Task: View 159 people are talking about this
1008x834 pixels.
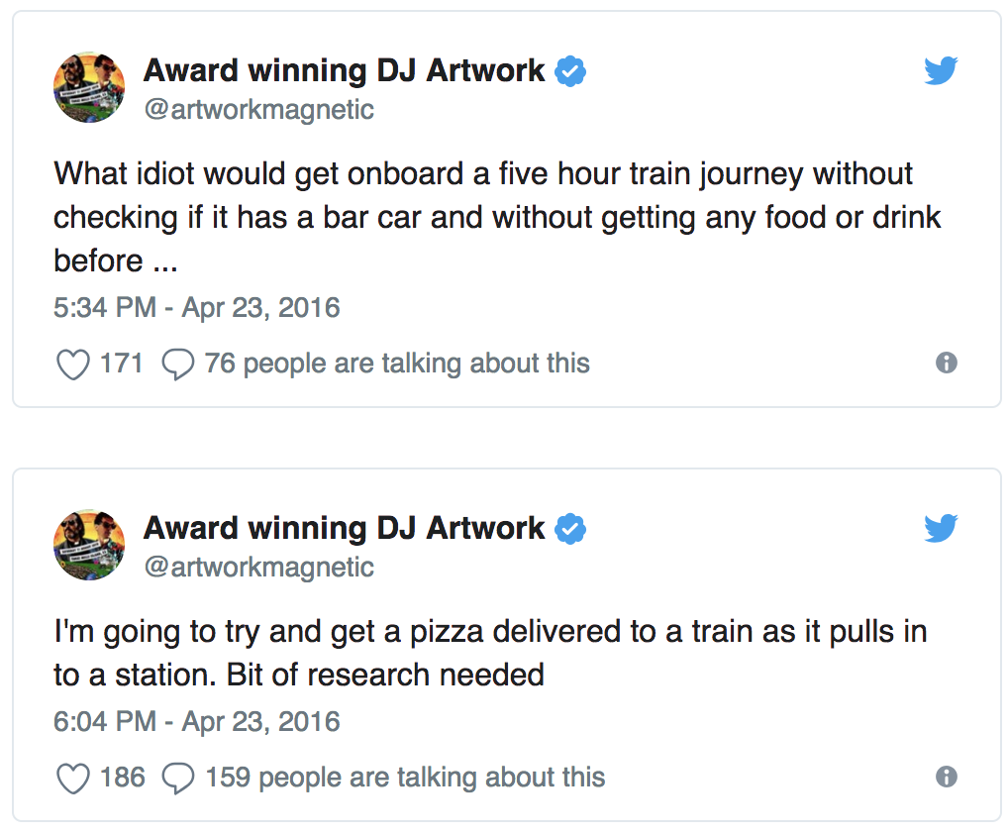Action: (405, 779)
